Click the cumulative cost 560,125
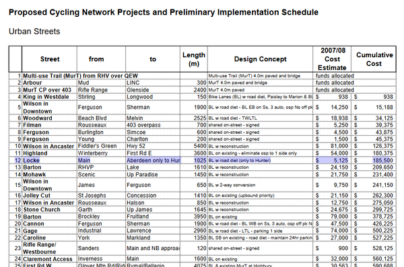Screen dimensions: 404x267 [374, 259]
